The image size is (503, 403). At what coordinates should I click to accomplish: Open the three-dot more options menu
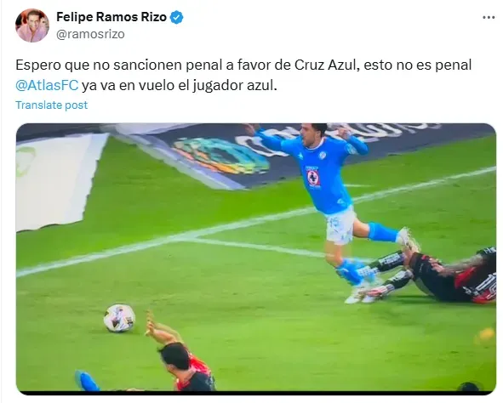tap(489, 18)
